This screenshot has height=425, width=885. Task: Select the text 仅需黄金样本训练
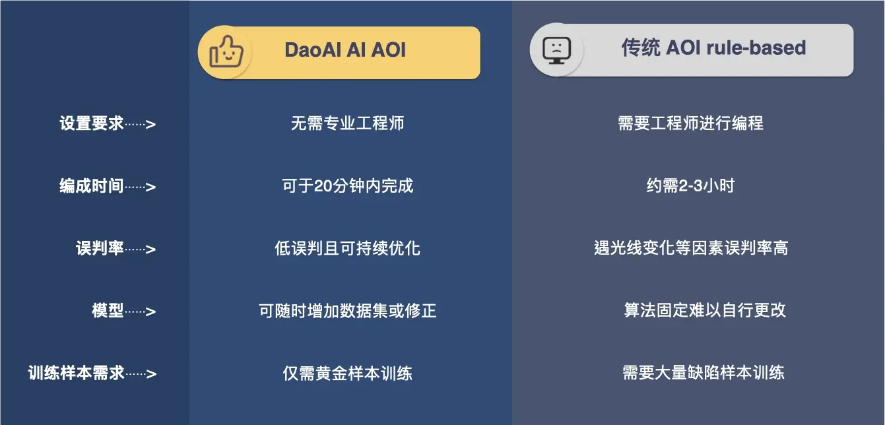point(348,374)
